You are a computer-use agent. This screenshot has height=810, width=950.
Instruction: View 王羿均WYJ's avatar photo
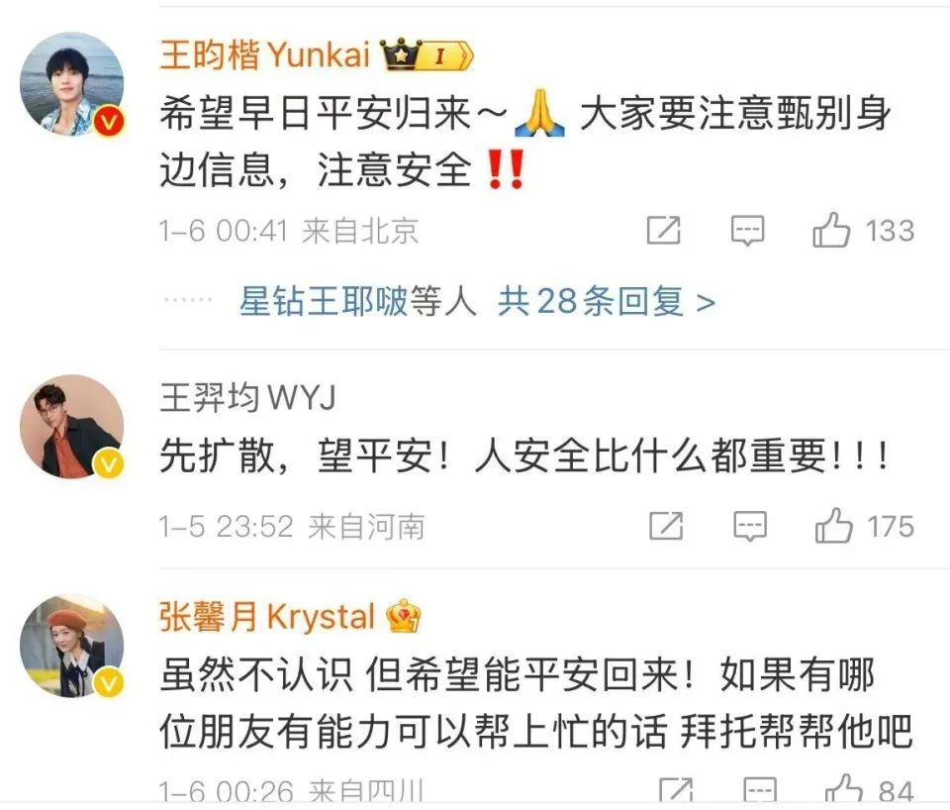pos(72,426)
